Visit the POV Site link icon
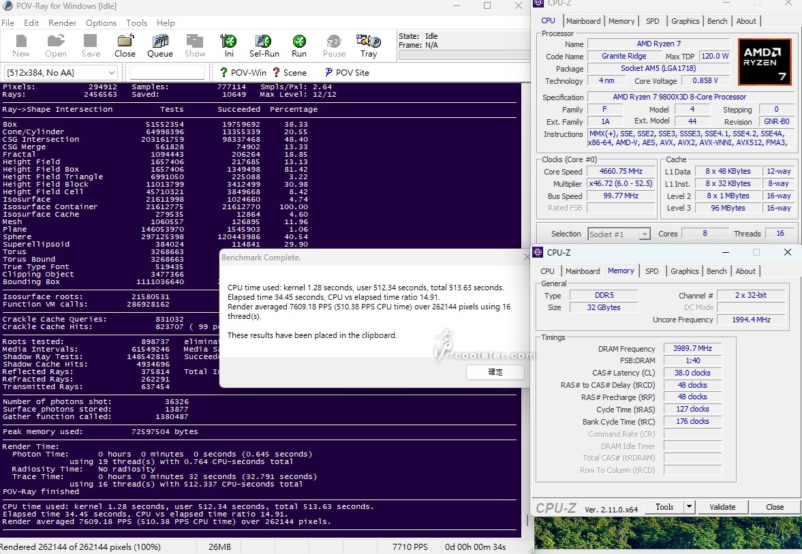Viewport: 802px width, 554px height. click(x=328, y=73)
